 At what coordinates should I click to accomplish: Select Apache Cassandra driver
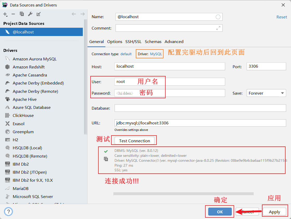30,75
